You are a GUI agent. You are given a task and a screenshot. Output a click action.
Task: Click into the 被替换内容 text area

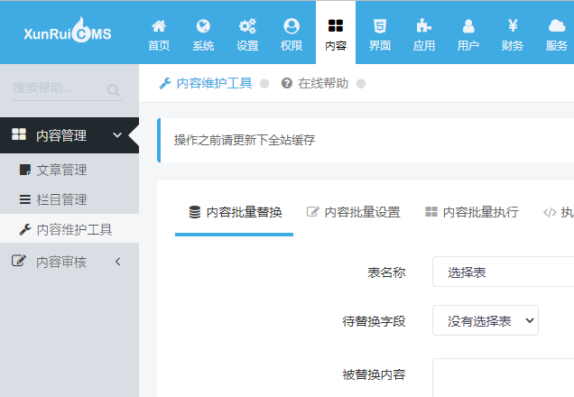pyautogui.click(x=503, y=378)
